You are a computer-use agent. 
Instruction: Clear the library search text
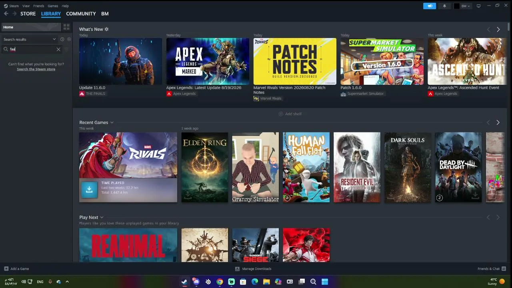click(x=58, y=49)
